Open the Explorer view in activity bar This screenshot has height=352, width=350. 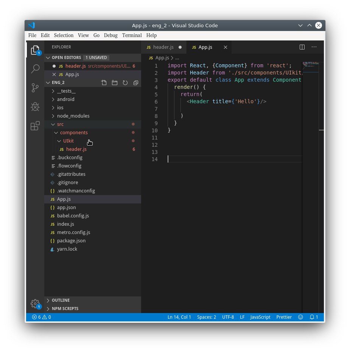(x=35, y=50)
